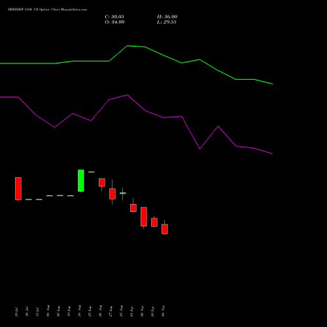Viewport: 327px width, 327px height.
Task: Click the '01 Sep' date label
Action: [x=131, y=311]
